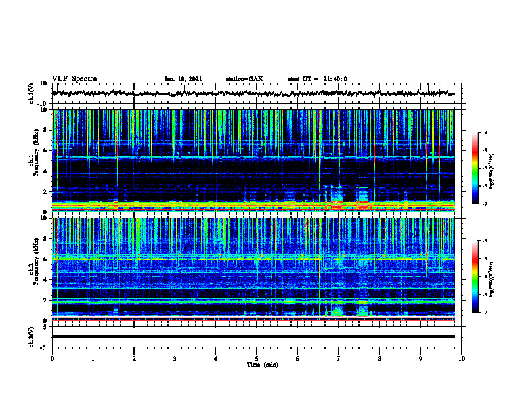The width and height of the screenshot is (520, 402).
Task: Click time axis tick "7"
Action: (339, 359)
